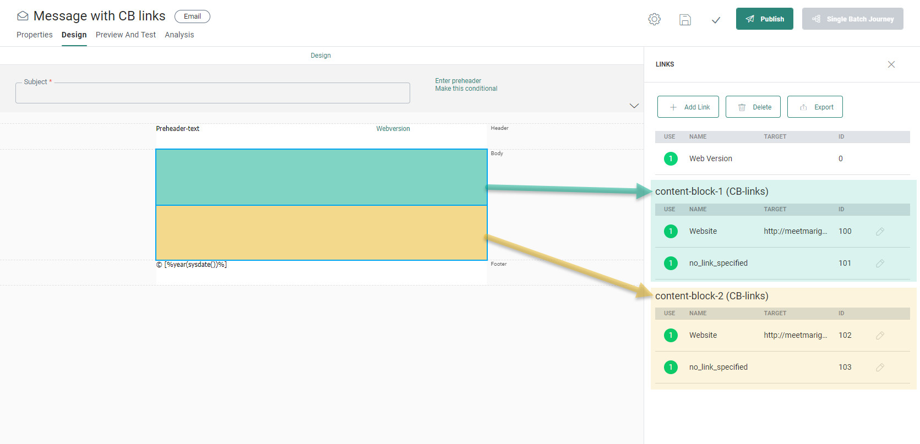The width and height of the screenshot is (920, 444).
Task: Click the Enter preheader link
Action: coord(458,81)
